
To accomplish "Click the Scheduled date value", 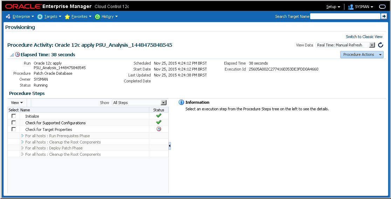I will 180,63.
